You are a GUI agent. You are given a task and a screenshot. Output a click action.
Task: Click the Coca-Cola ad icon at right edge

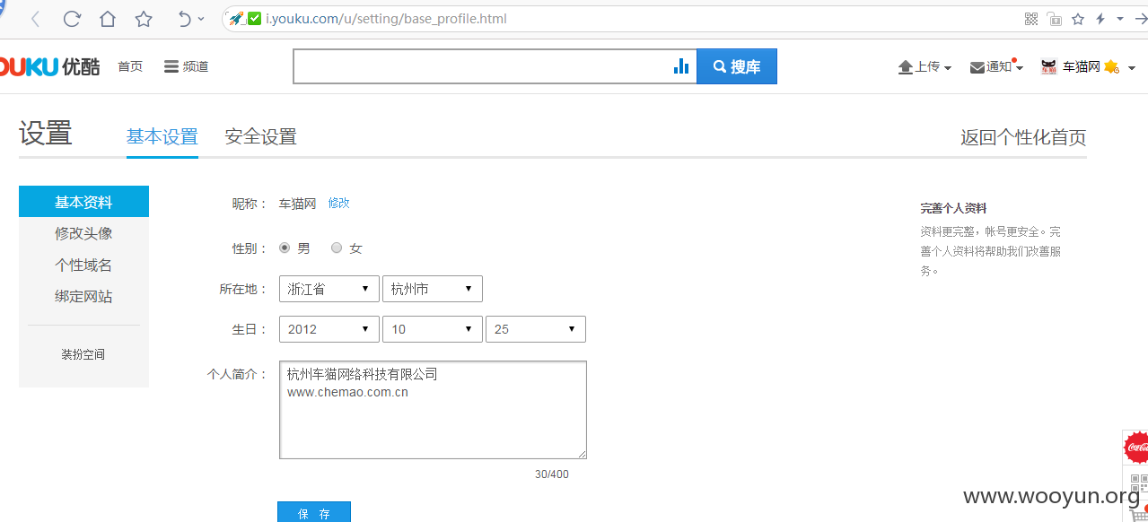1136,446
